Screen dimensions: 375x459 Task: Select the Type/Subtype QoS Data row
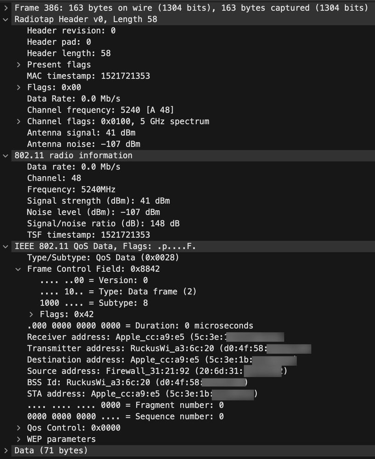[103, 258]
